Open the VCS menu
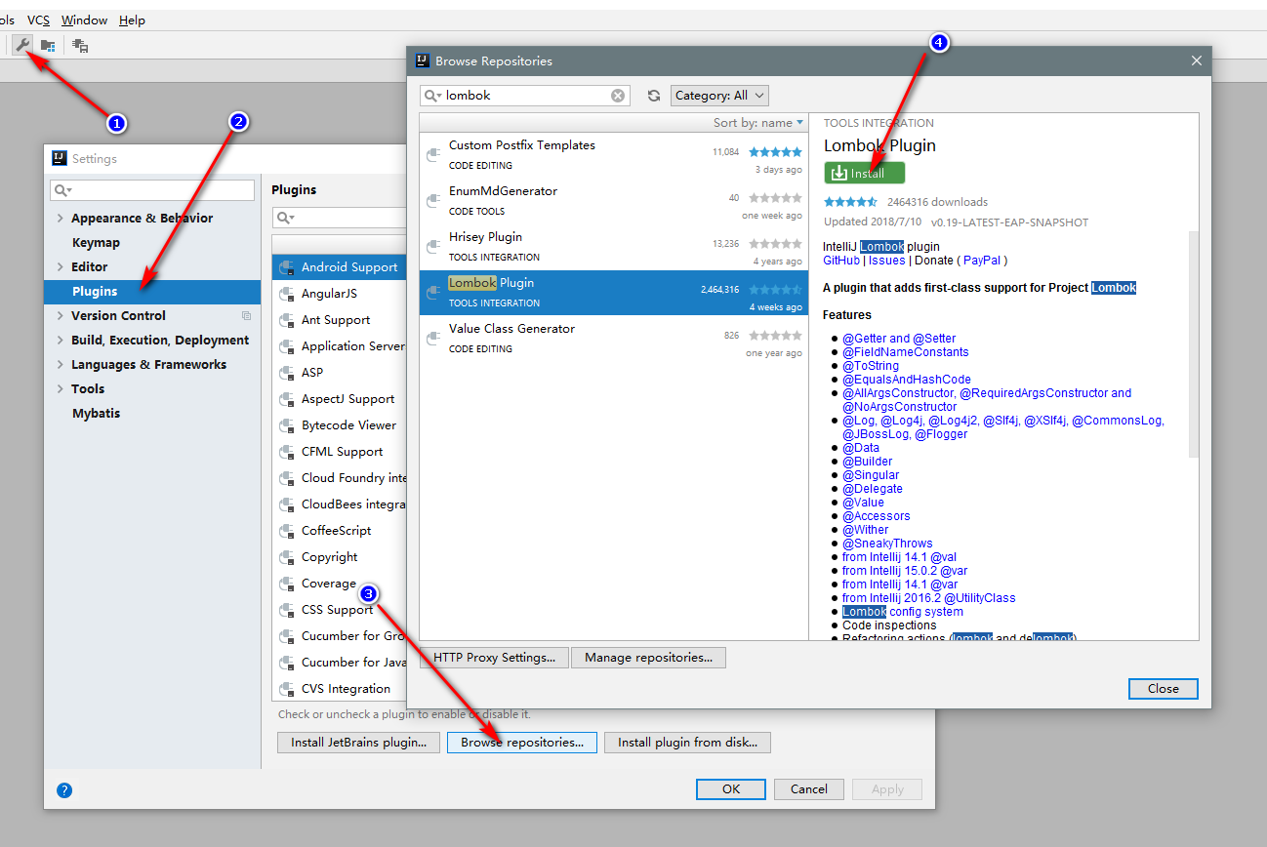 pos(38,20)
